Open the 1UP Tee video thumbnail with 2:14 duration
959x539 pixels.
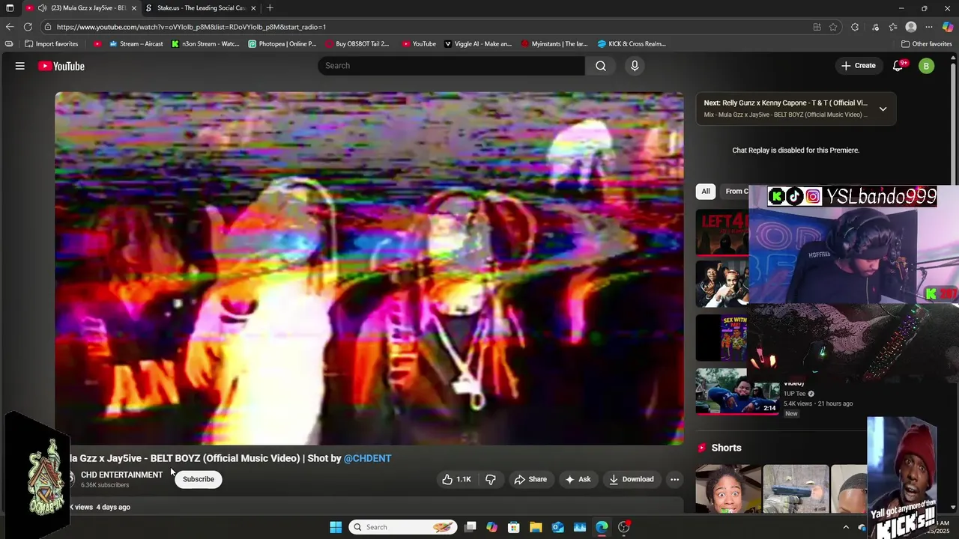tap(737, 391)
